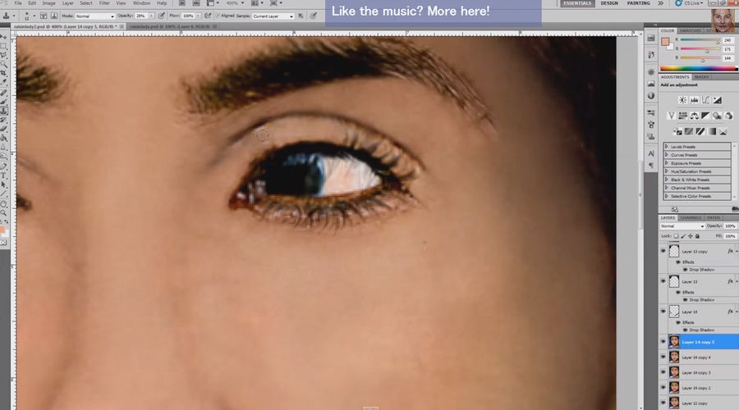Image resolution: width=739 pixels, height=410 pixels.
Task: Expand Levels Presets list
Action: point(667,147)
